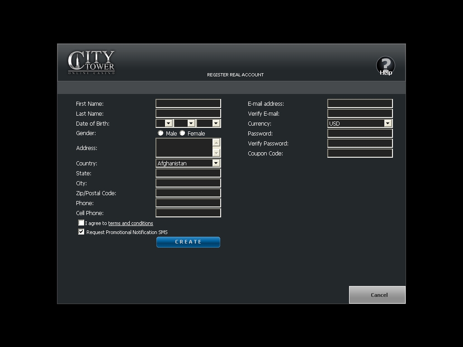Focus the First Name input field
The height and width of the screenshot is (347, 463).
(x=188, y=103)
